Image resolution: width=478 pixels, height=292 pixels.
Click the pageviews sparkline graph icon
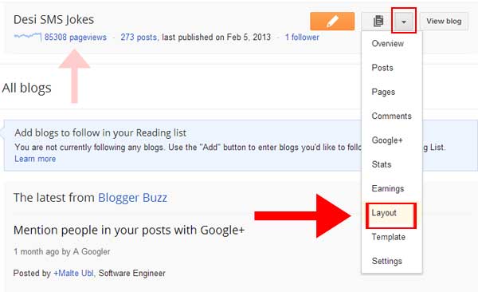coord(28,37)
